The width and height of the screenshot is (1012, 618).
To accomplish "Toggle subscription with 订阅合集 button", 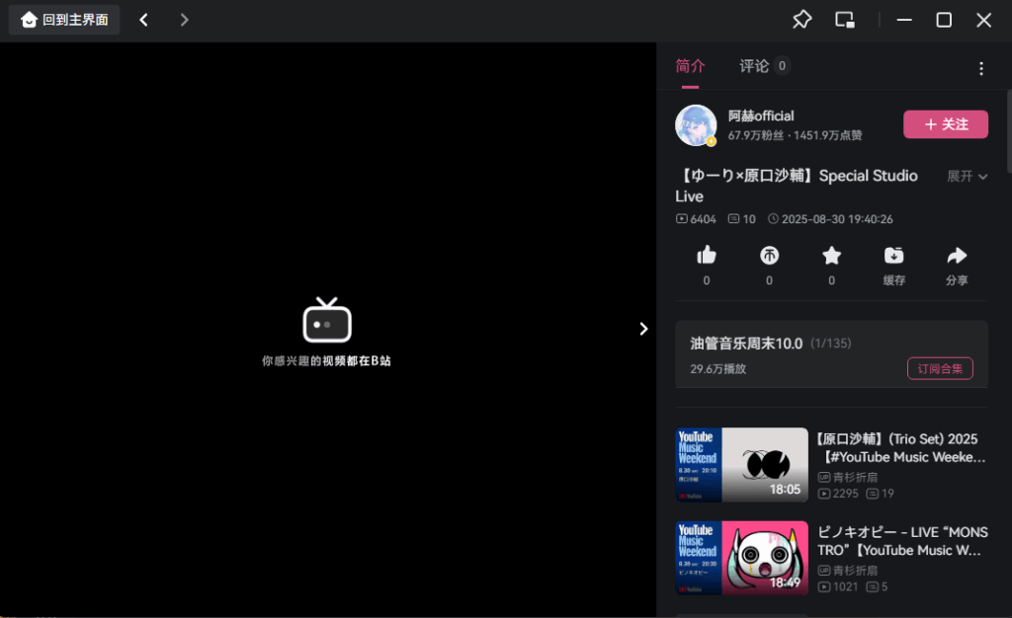I will (939, 368).
